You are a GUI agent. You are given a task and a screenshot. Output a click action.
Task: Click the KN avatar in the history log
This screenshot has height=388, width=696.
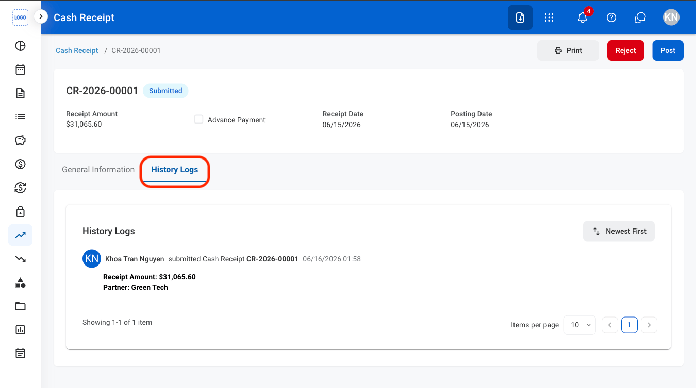92,259
